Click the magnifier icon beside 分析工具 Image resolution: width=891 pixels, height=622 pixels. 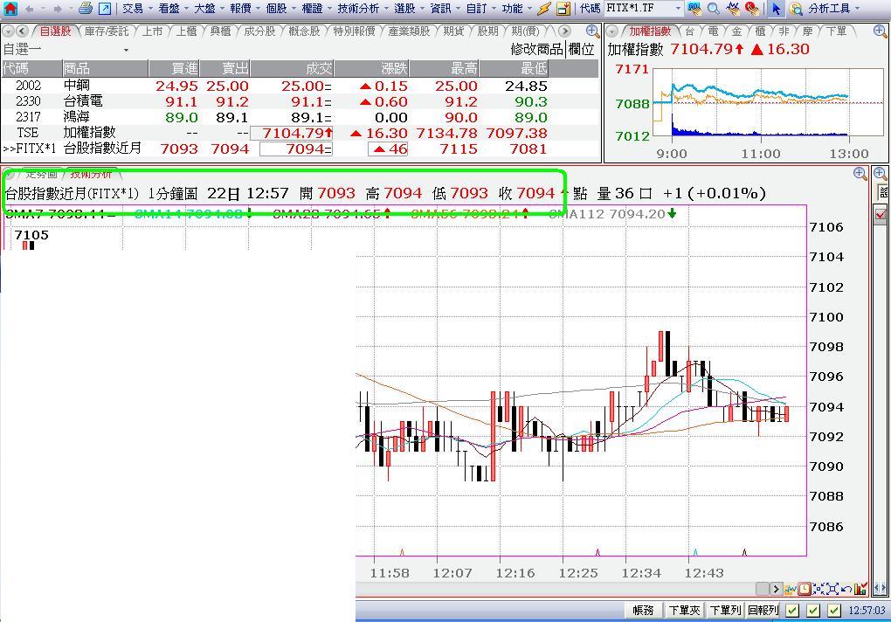(796, 9)
